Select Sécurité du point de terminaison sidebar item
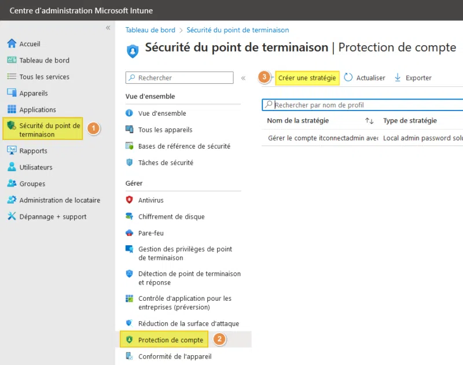This screenshot has height=365, width=463. coord(49,130)
